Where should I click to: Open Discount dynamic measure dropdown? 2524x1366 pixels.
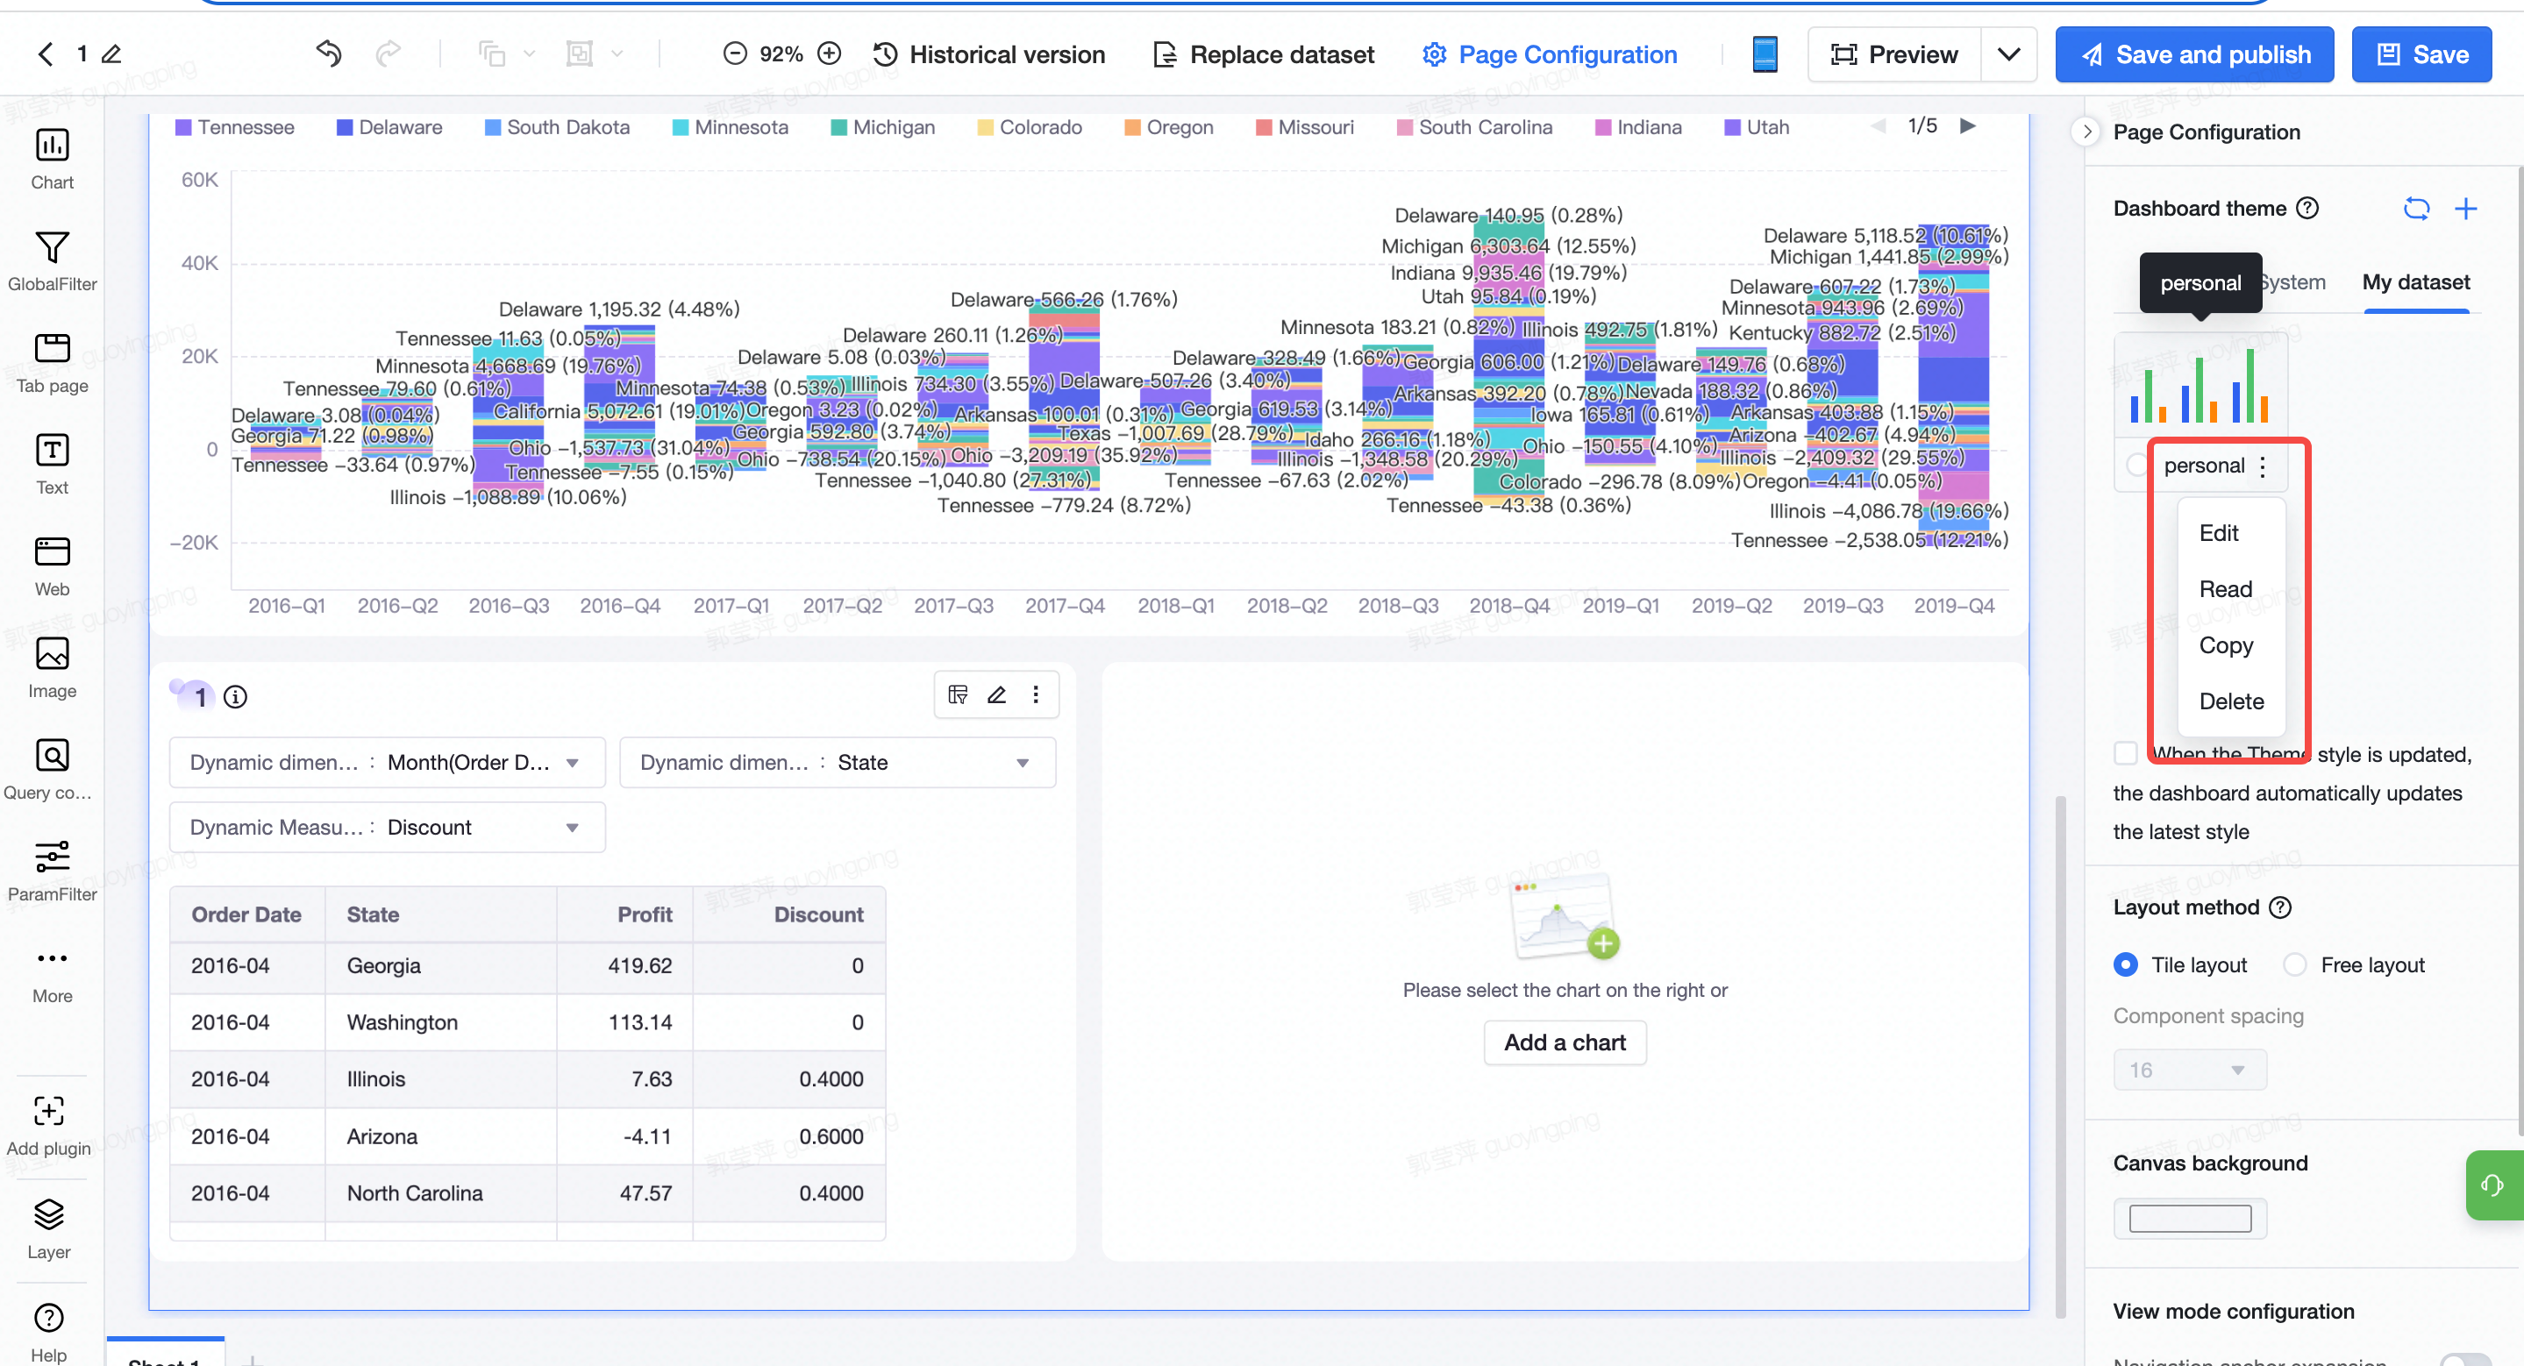pyautogui.click(x=387, y=827)
